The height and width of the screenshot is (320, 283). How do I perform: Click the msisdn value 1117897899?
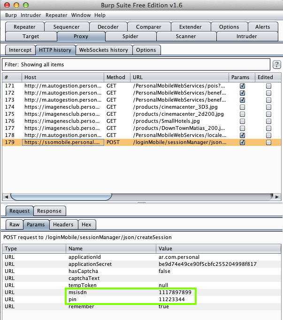(175, 292)
